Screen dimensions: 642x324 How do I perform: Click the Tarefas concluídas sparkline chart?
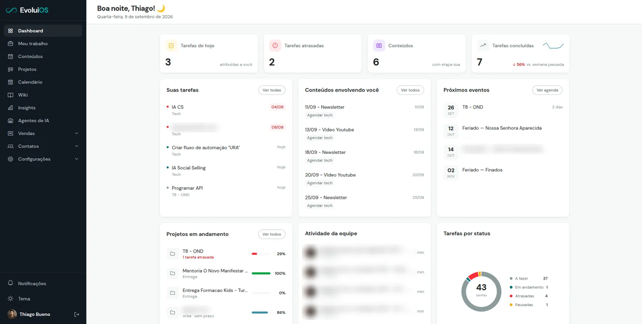(x=553, y=45)
